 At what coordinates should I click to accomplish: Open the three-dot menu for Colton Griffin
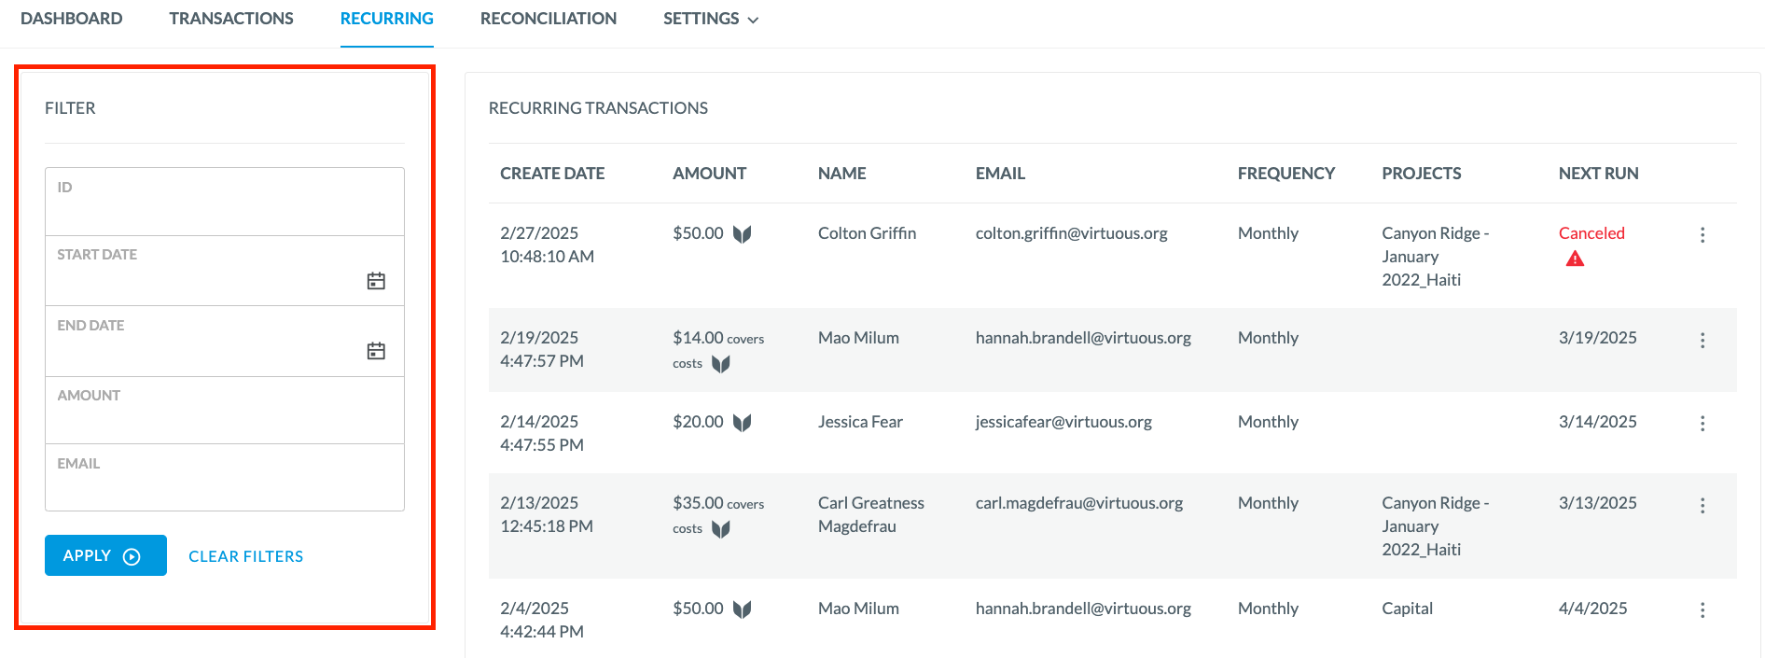[1702, 235]
